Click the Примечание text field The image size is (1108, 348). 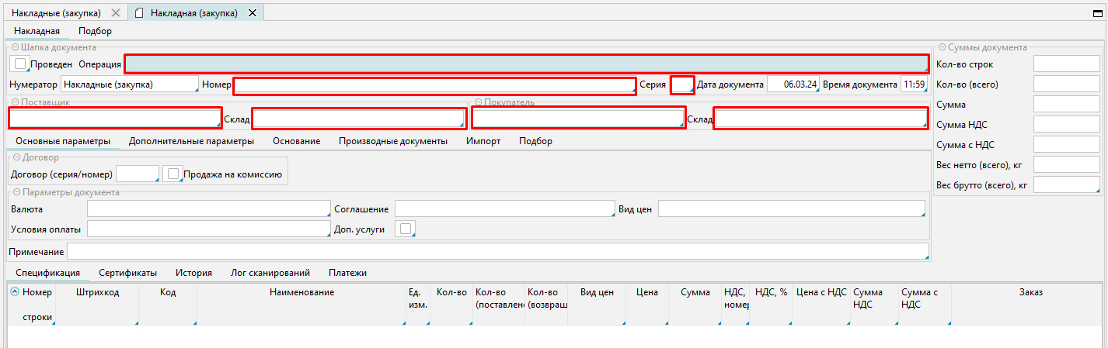(497, 252)
